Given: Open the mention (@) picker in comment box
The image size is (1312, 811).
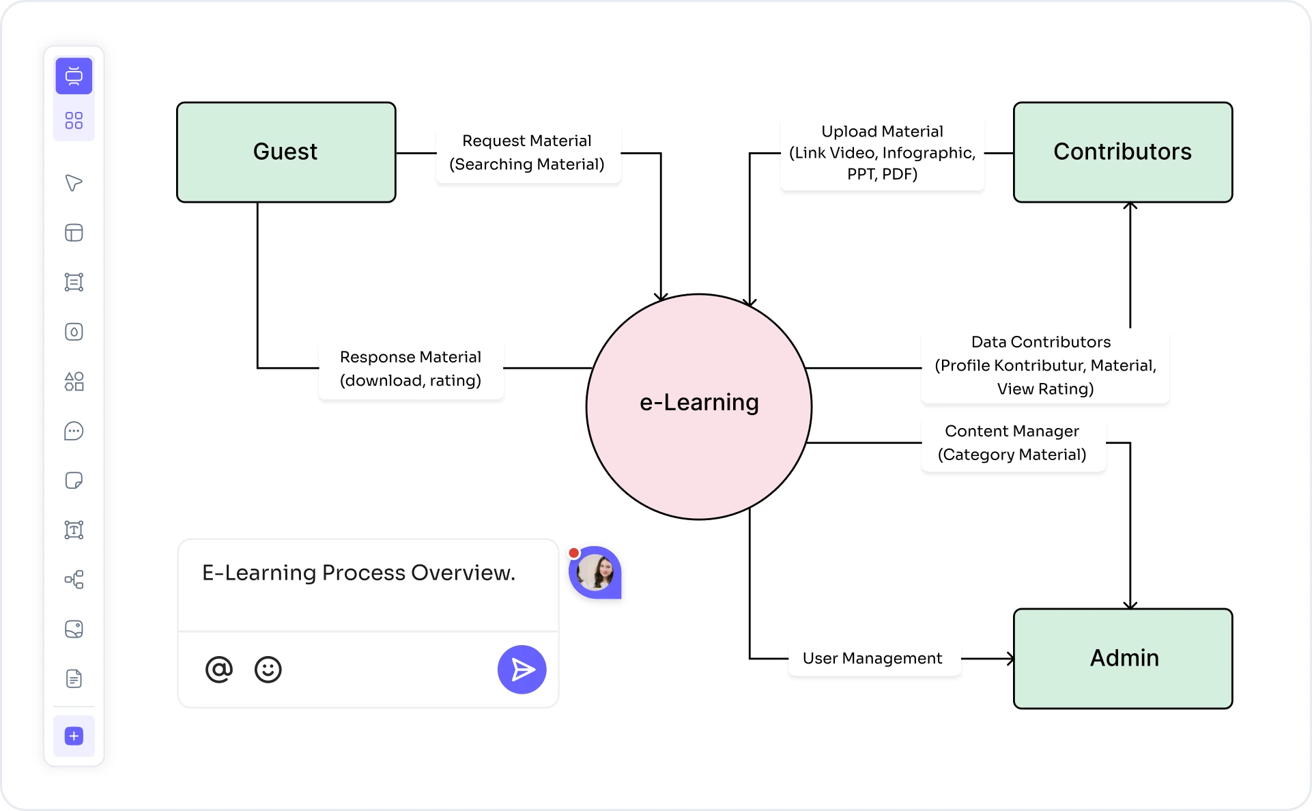Looking at the screenshot, I should [218, 670].
